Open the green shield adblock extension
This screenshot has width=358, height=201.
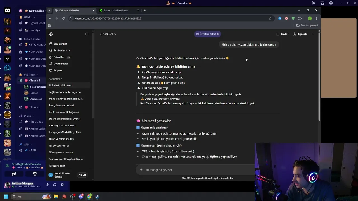coord(293,18)
